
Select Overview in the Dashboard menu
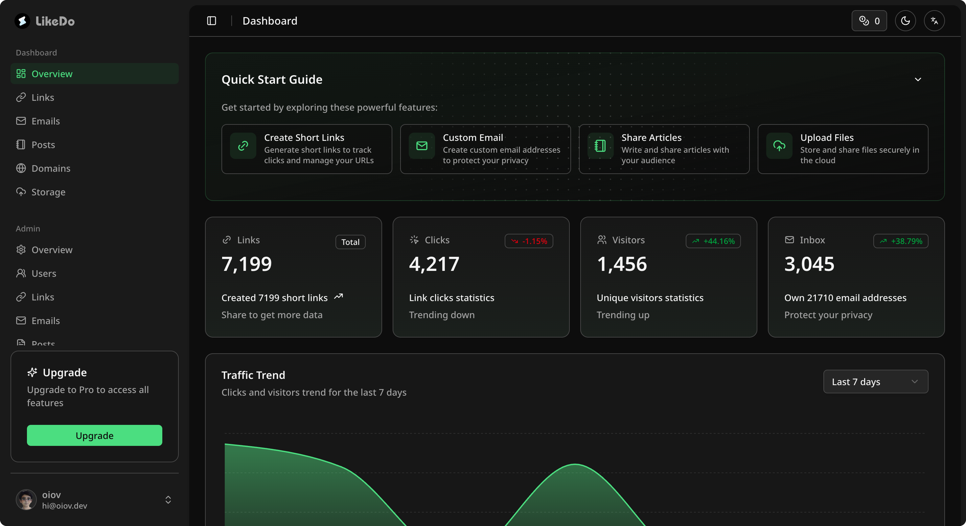point(52,74)
